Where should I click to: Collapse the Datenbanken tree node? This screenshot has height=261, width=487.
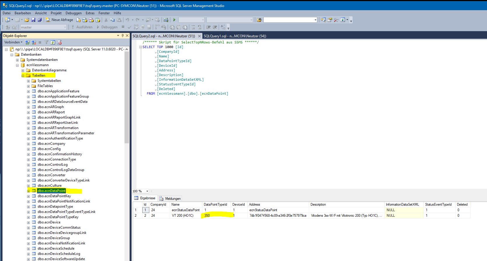[x=12, y=55]
